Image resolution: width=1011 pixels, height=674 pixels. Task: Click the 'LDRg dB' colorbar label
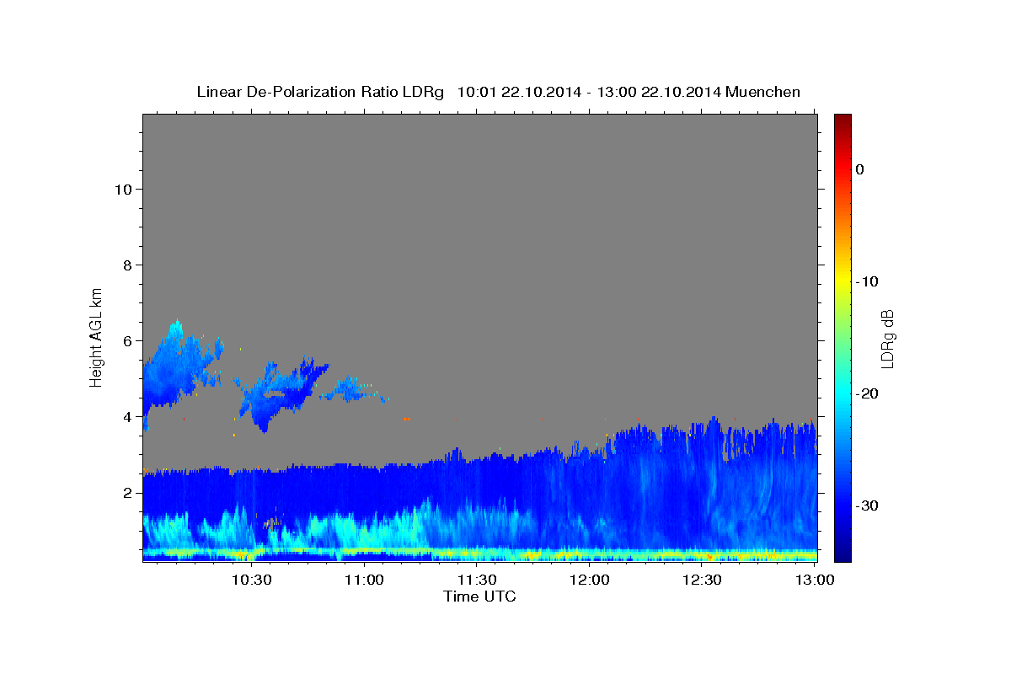pyautogui.click(x=886, y=339)
